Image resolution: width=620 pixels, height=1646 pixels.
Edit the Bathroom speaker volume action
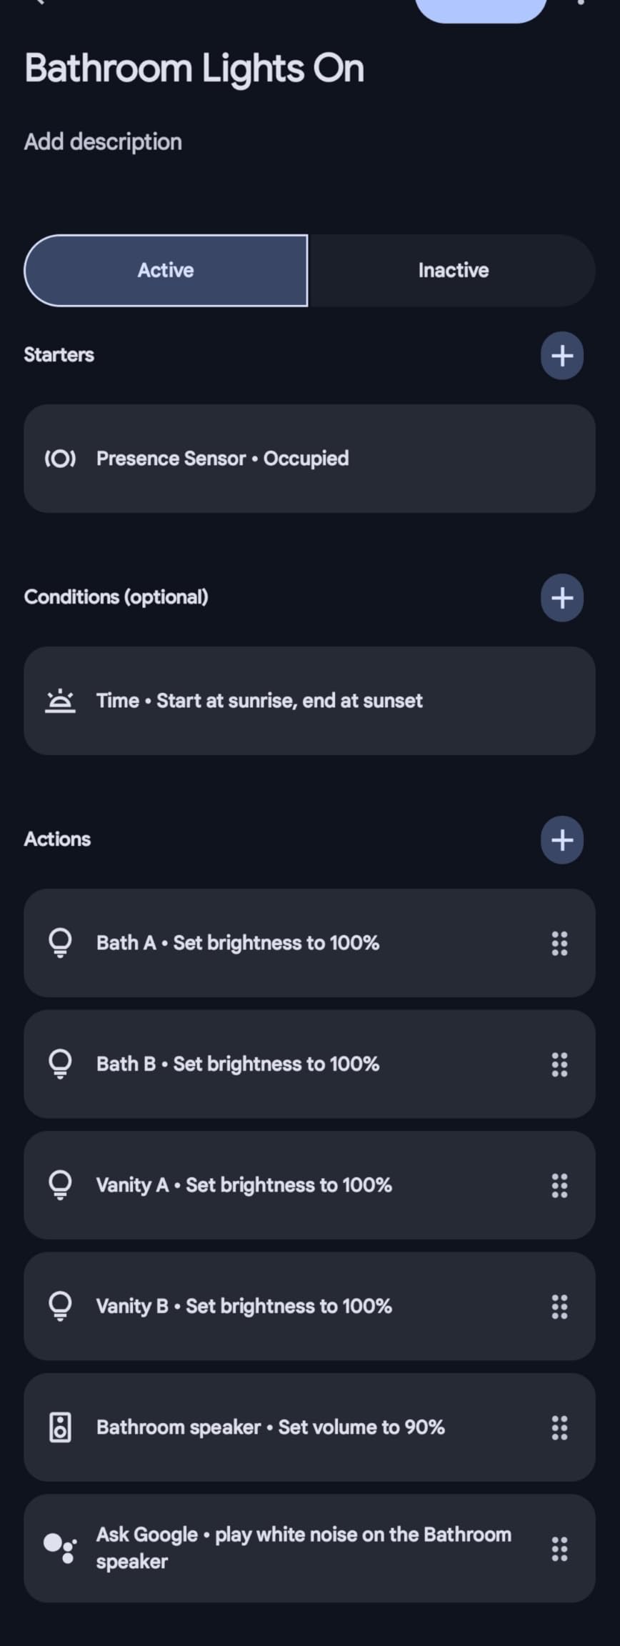coord(286,1427)
